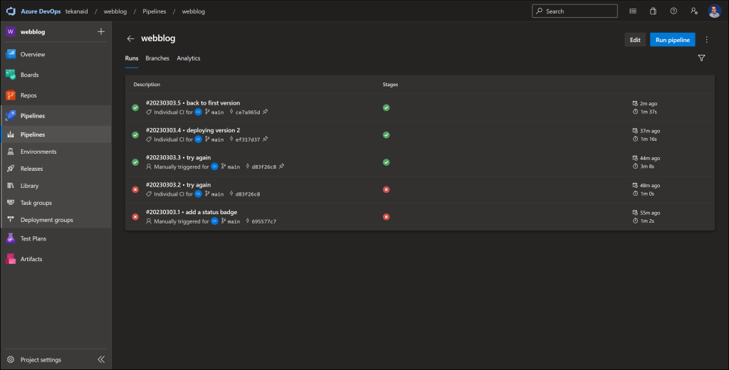Click the 2m ago timestamp
The width and height of the screenshot is (729, 370).
pos(649,104)
